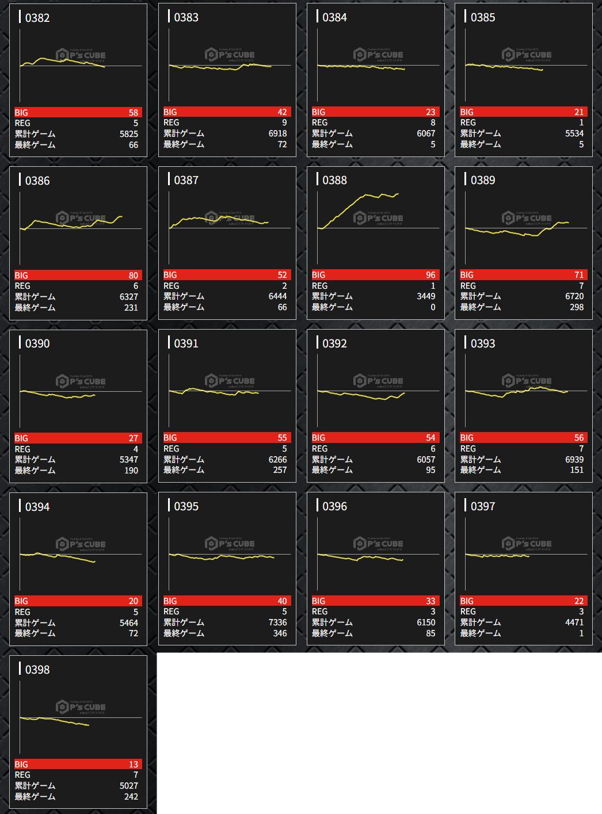Open machine 0382 slump graph

tap(81, 66)
